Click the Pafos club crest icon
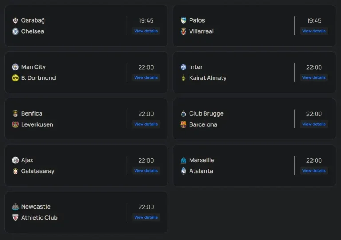341x240 pixels. tap(183, 20)
